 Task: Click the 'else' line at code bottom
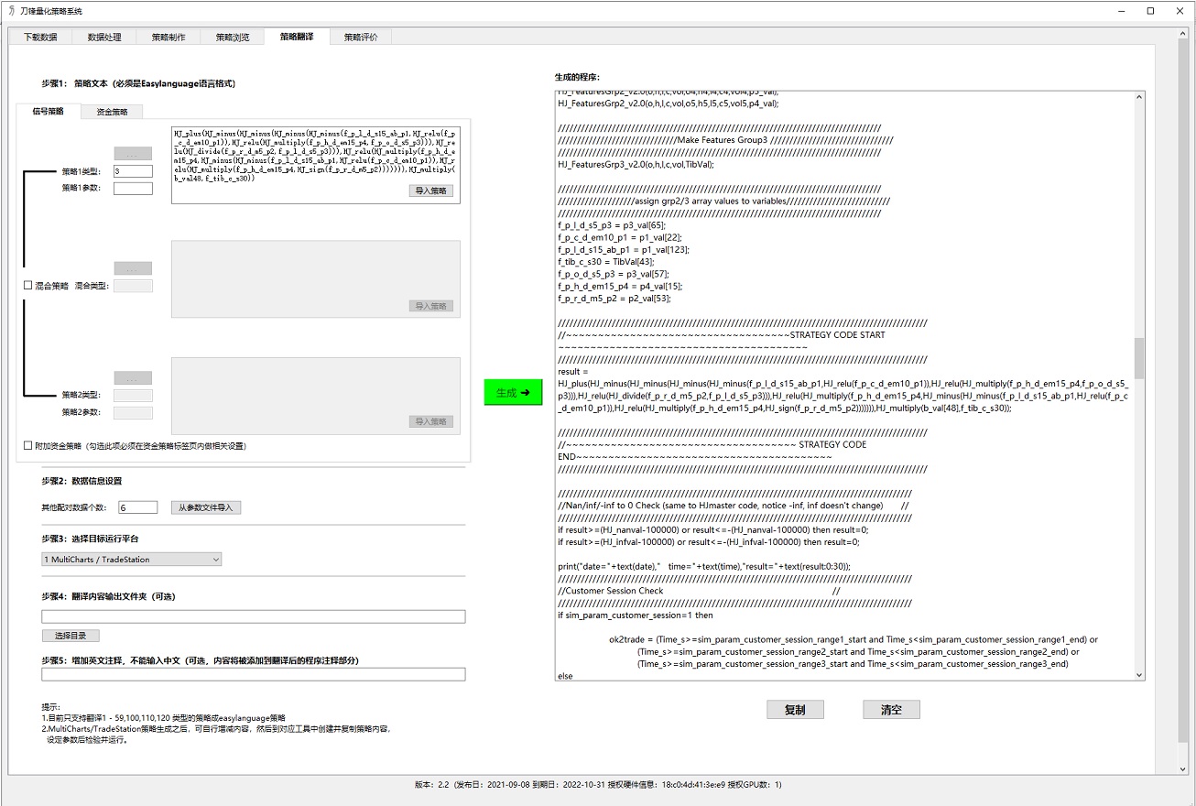[564, 676]
